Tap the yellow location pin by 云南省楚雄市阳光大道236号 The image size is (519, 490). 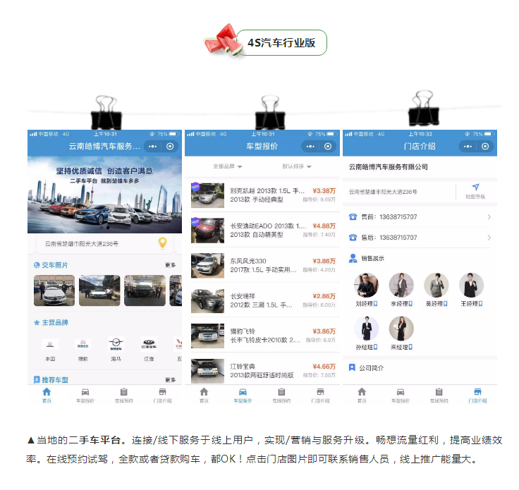[x=162, y=243]
